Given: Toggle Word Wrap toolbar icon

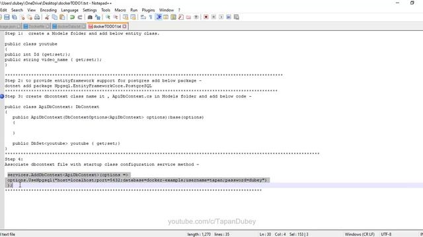Looking at the screenshot, I should (143, 17).
